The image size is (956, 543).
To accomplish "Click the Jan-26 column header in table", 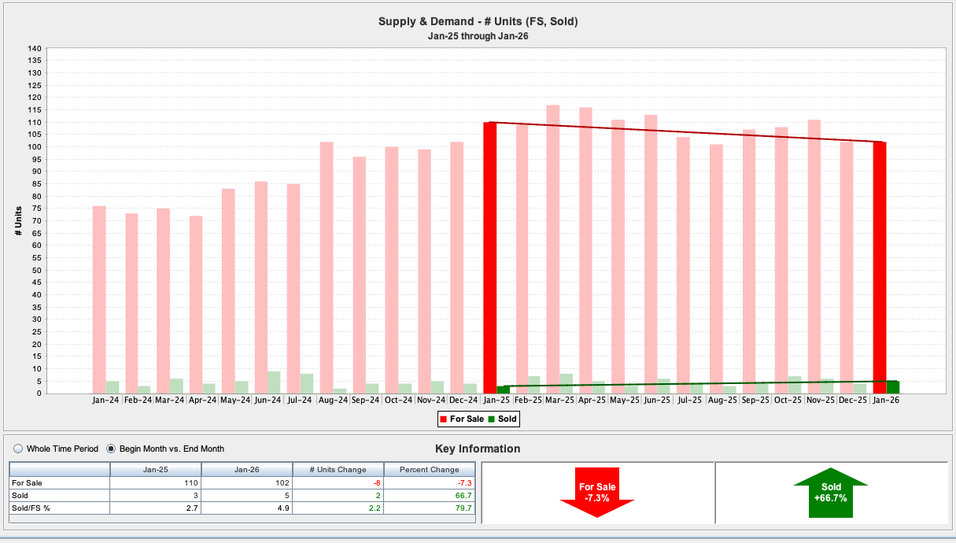I will tap(246, 469).
